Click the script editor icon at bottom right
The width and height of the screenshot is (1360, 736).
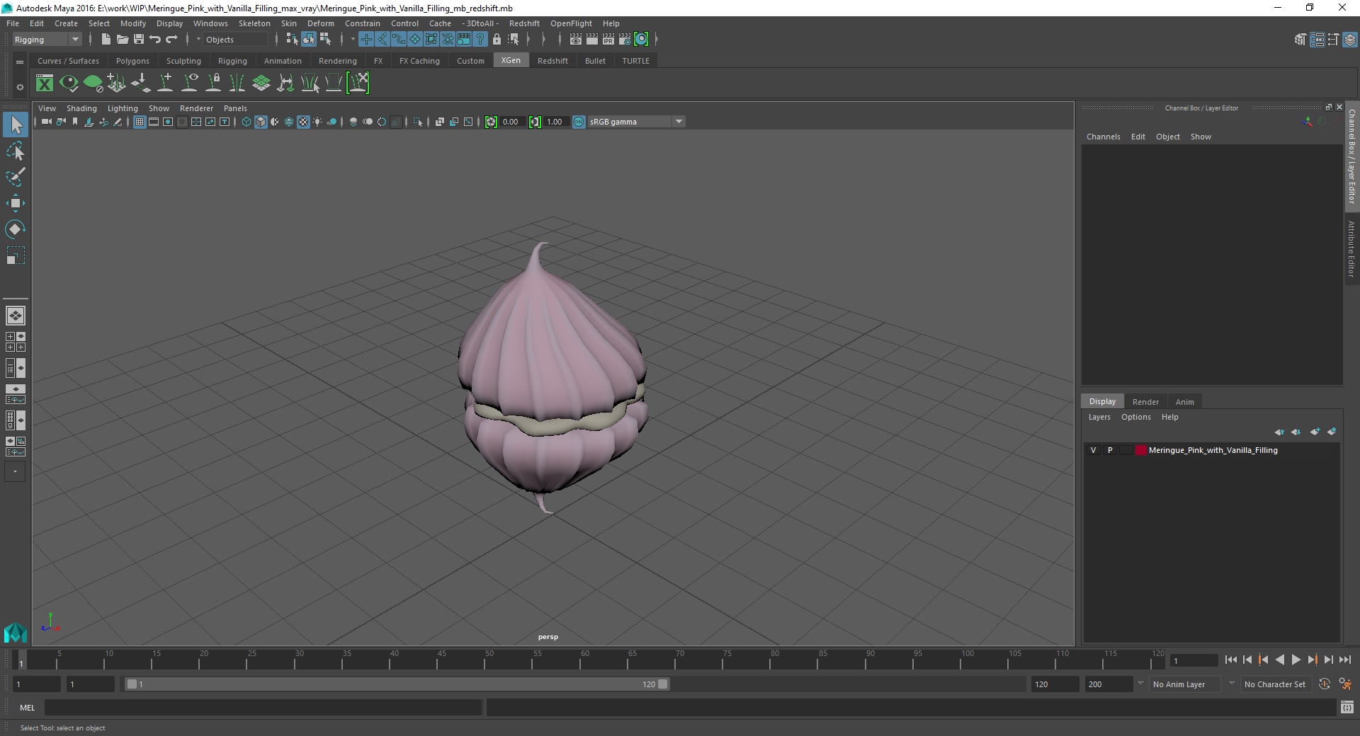1347,707
